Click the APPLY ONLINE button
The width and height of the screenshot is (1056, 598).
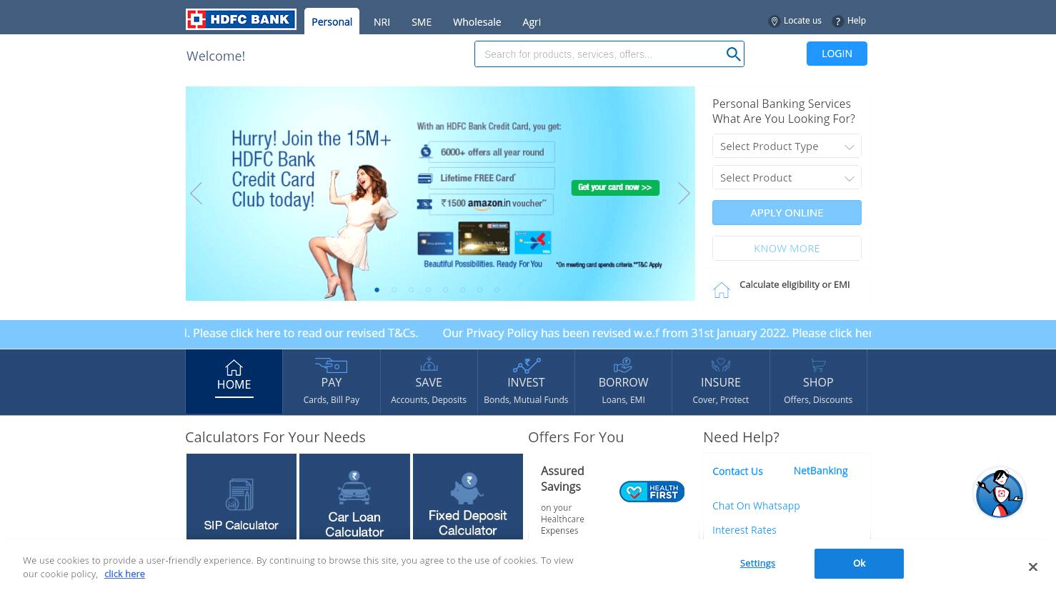[787, 213]
